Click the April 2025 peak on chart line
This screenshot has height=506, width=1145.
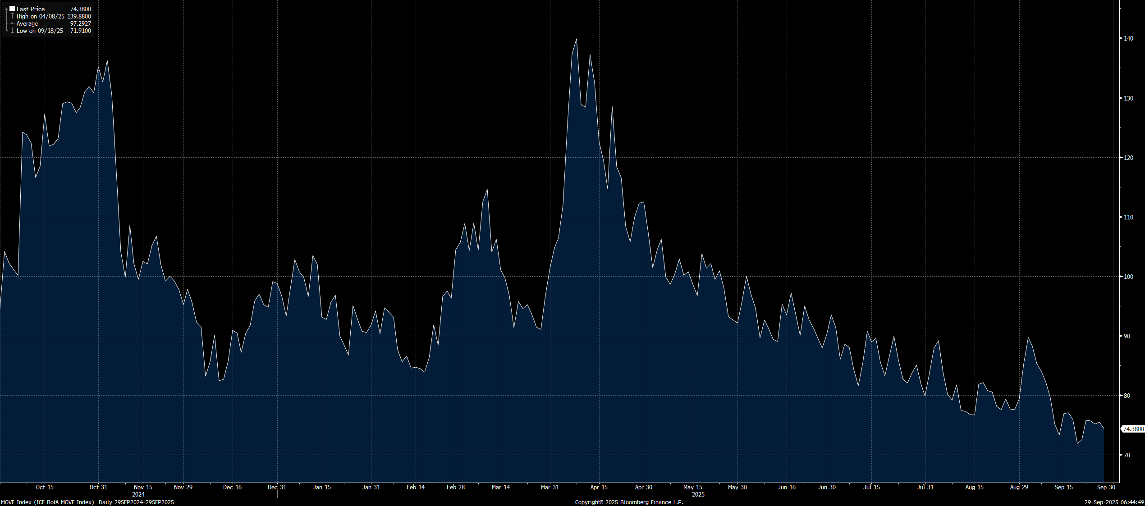tap(576, 40)
